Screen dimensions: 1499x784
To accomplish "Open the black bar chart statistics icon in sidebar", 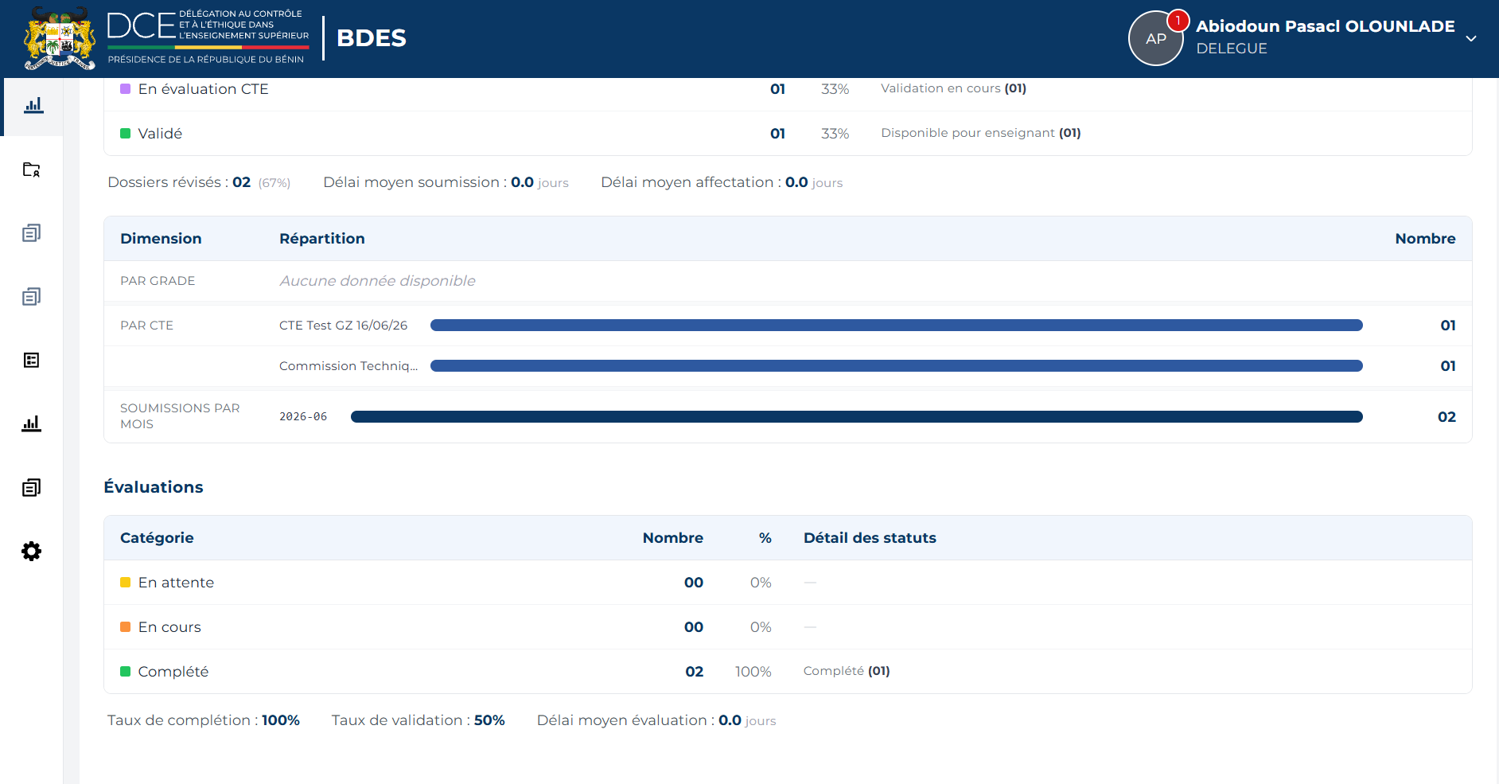I will 32,423.
